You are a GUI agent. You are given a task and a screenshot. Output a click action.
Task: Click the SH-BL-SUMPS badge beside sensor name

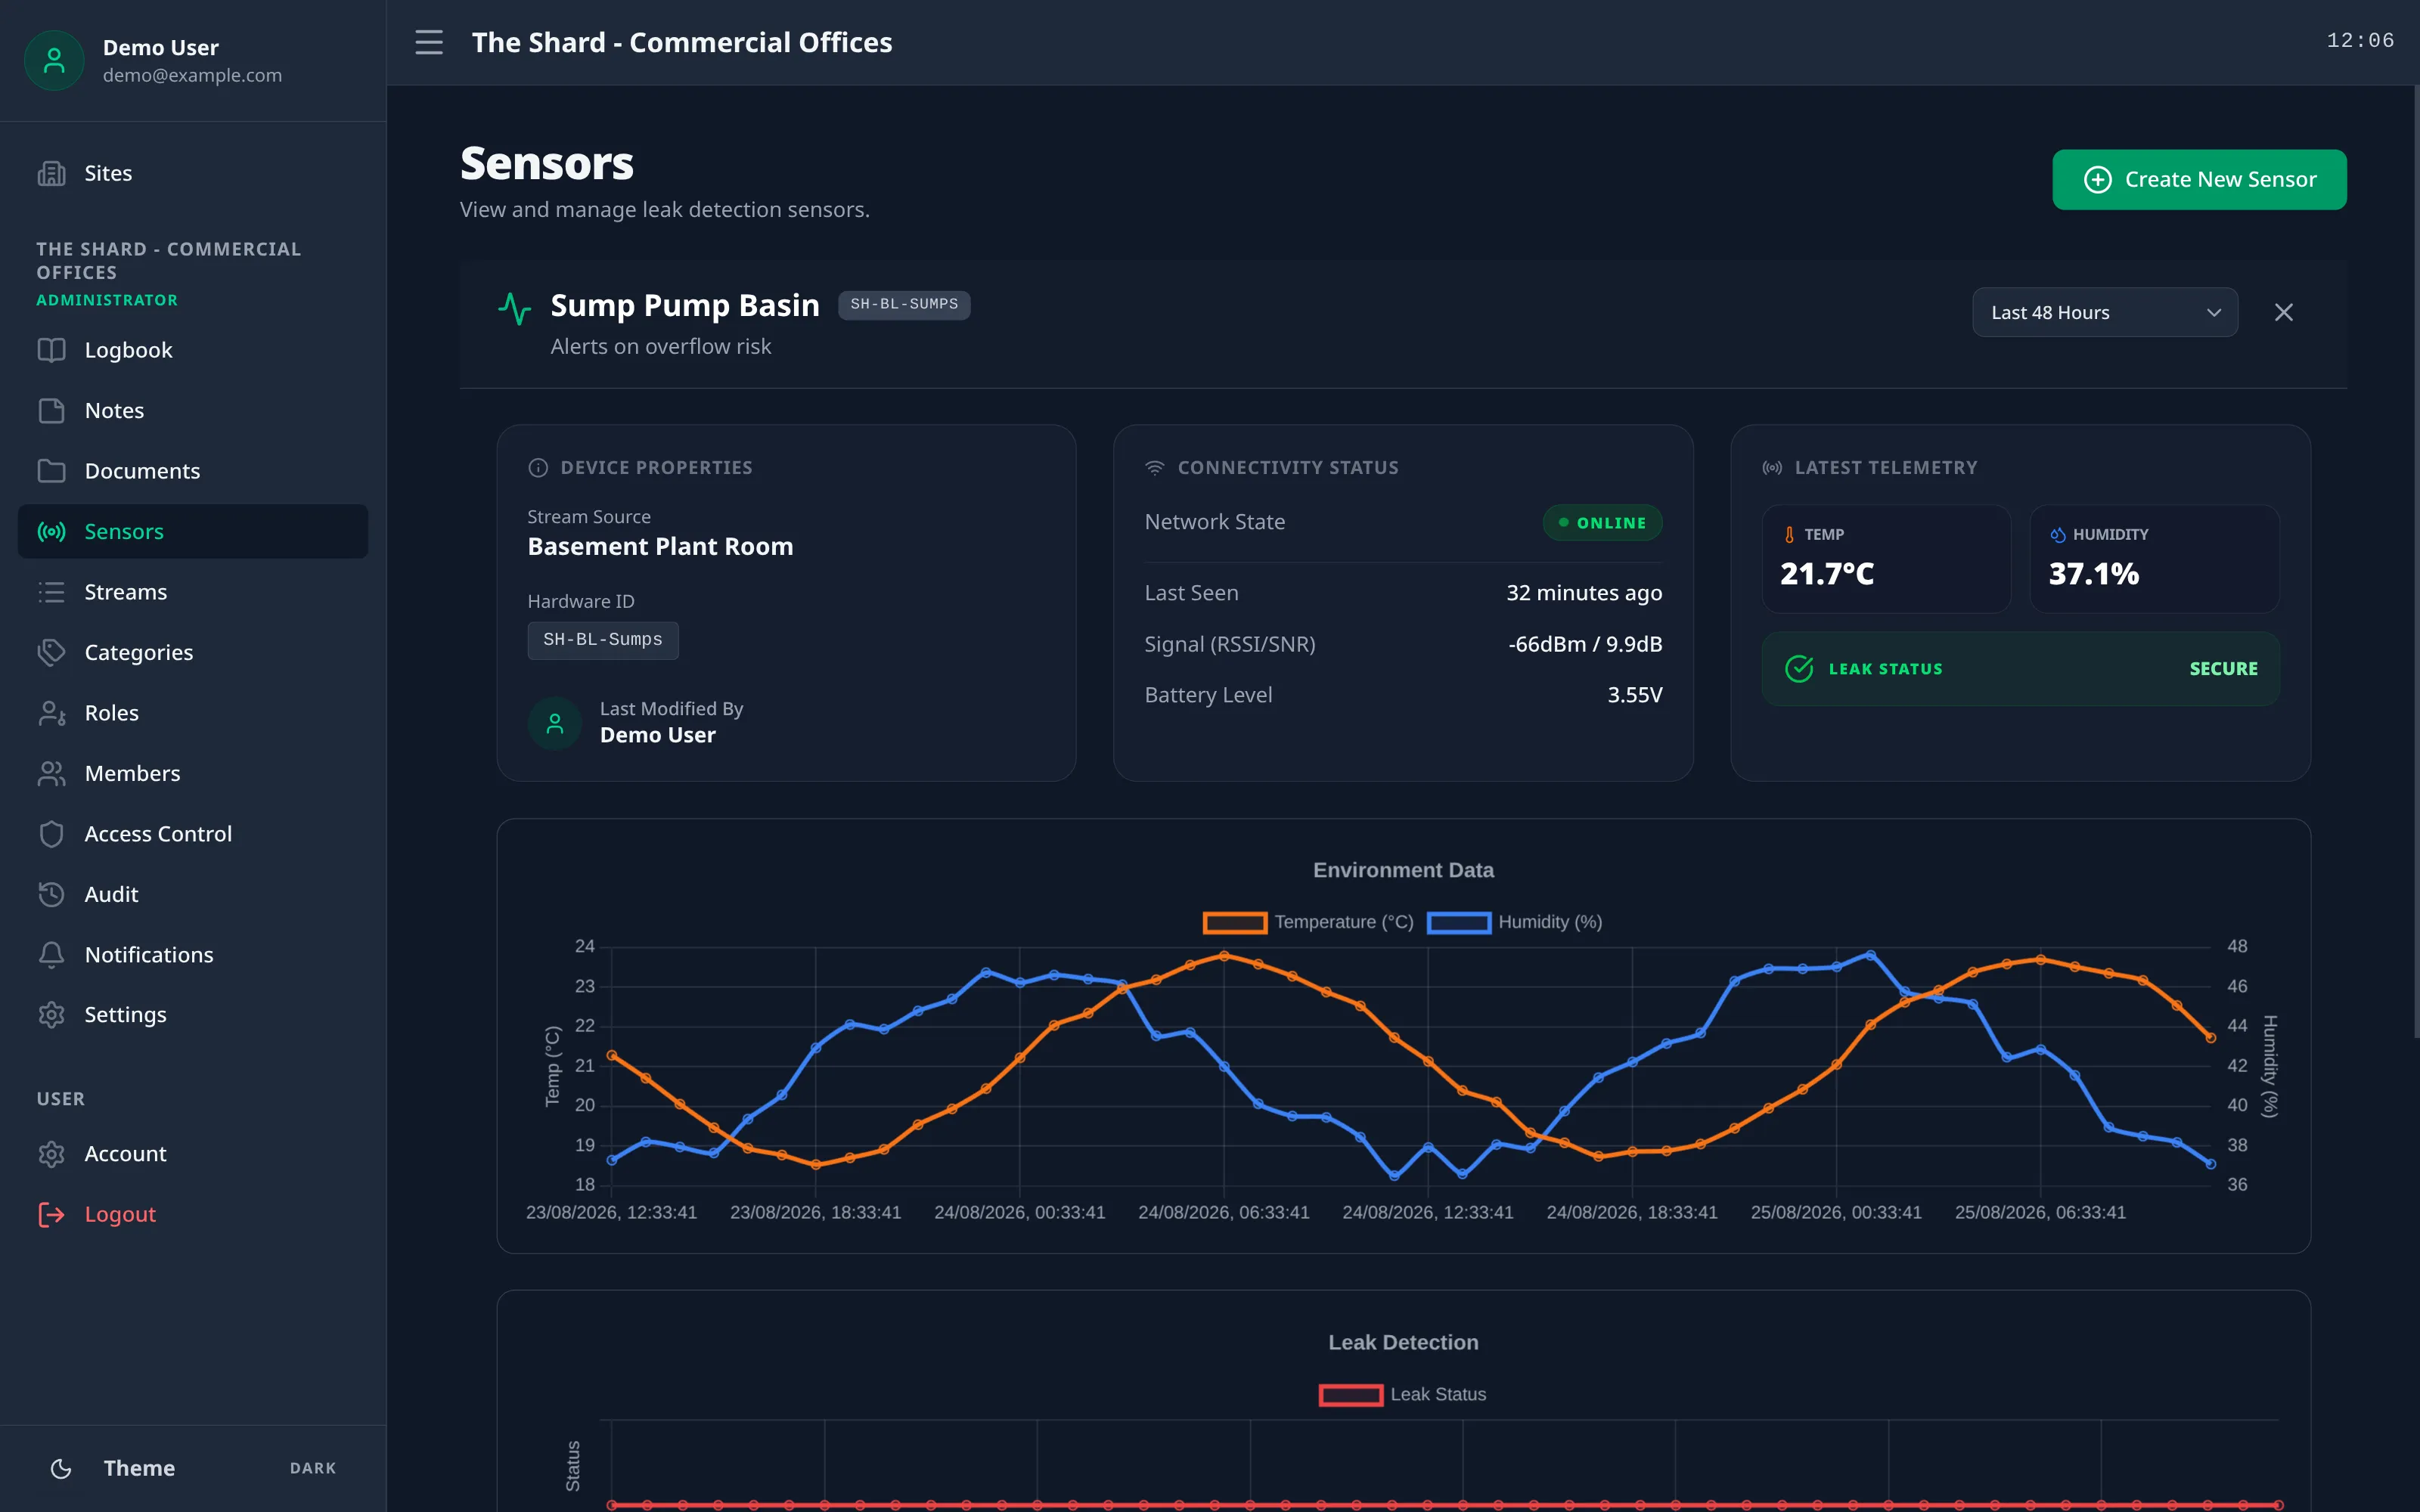[x=904, y=304]
